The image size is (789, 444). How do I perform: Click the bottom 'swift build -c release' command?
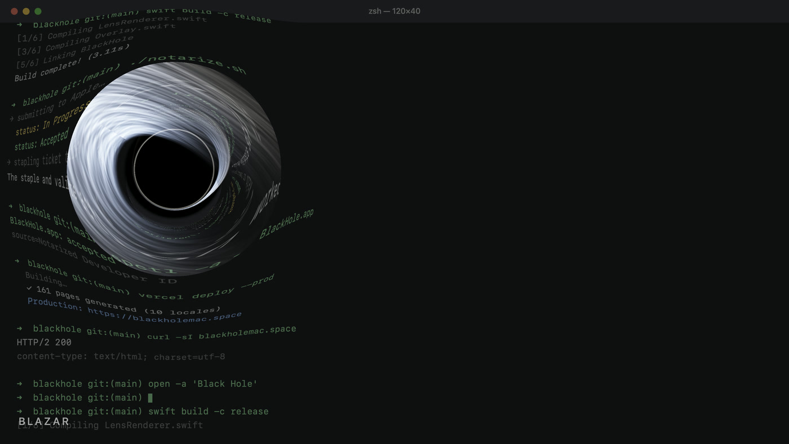coord(209,411)
